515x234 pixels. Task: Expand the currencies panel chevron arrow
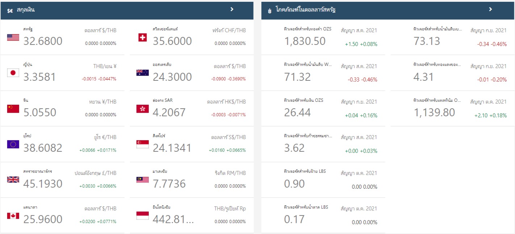232,9
